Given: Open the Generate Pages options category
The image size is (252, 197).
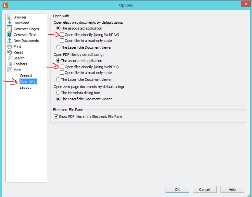Looking at the screenshot, I should [x=26, y=29].
